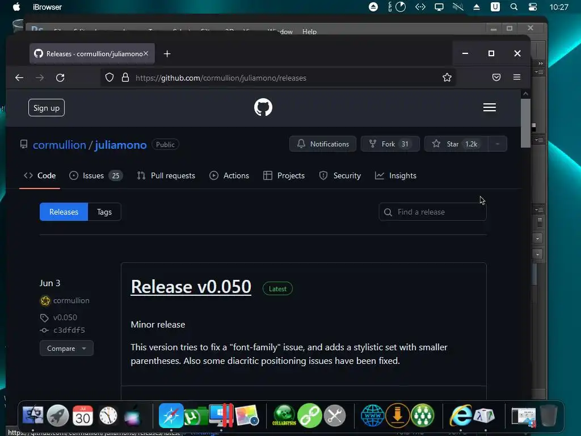581x436 pixels.
Task: Open the browser application menu (three lines)
Action: point(517,77)
